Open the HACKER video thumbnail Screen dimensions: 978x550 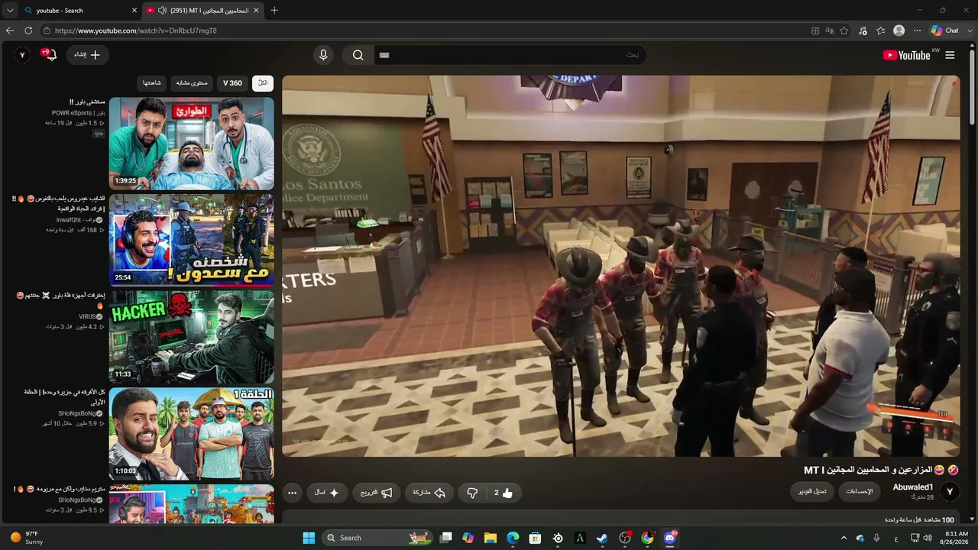[x=191, y=337]
